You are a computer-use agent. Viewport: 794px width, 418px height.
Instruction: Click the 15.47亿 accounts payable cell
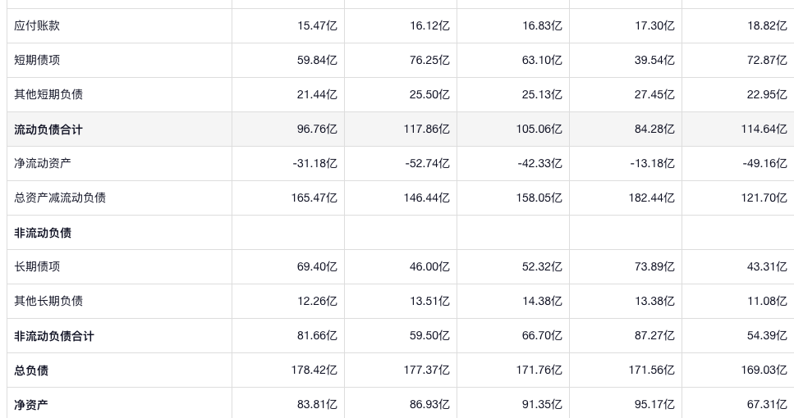317,25
